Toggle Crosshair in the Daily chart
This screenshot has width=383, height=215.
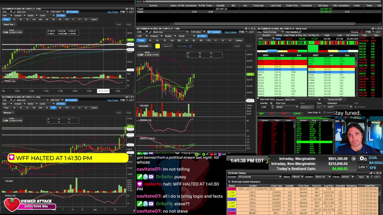click(71, 100)
